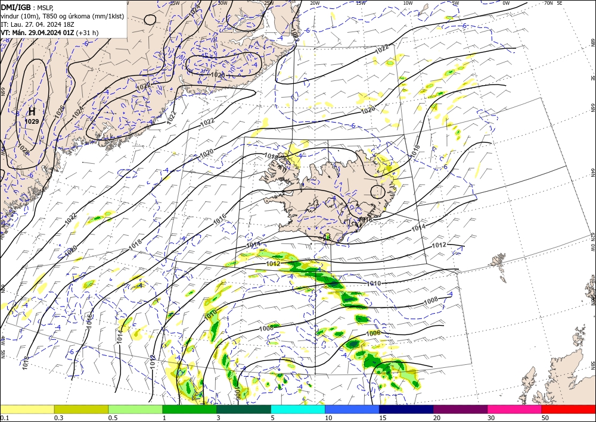596x422 pixels.
Task: Click the yellow 0.1–0.3 precipitation legend swatch
Action: 27,409
